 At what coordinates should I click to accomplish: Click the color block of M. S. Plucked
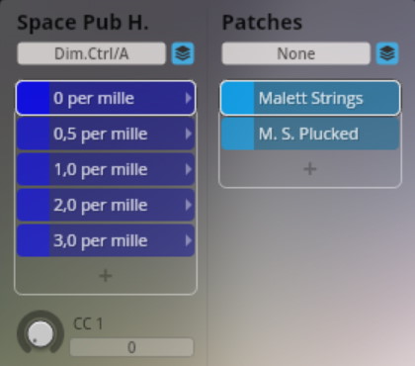[x=237, y=134]
